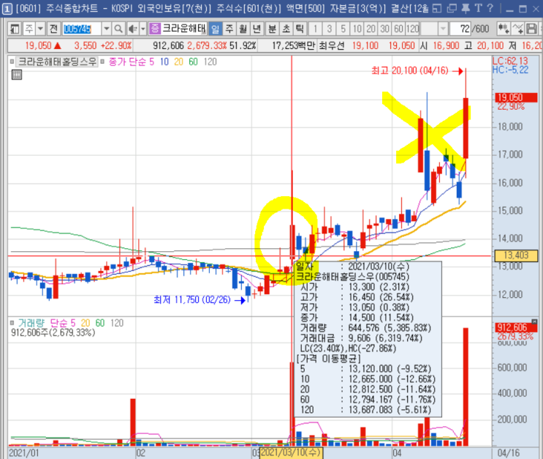Click the chart data grid icon
This screenshot has height=459, width=543.
(17, 75)
